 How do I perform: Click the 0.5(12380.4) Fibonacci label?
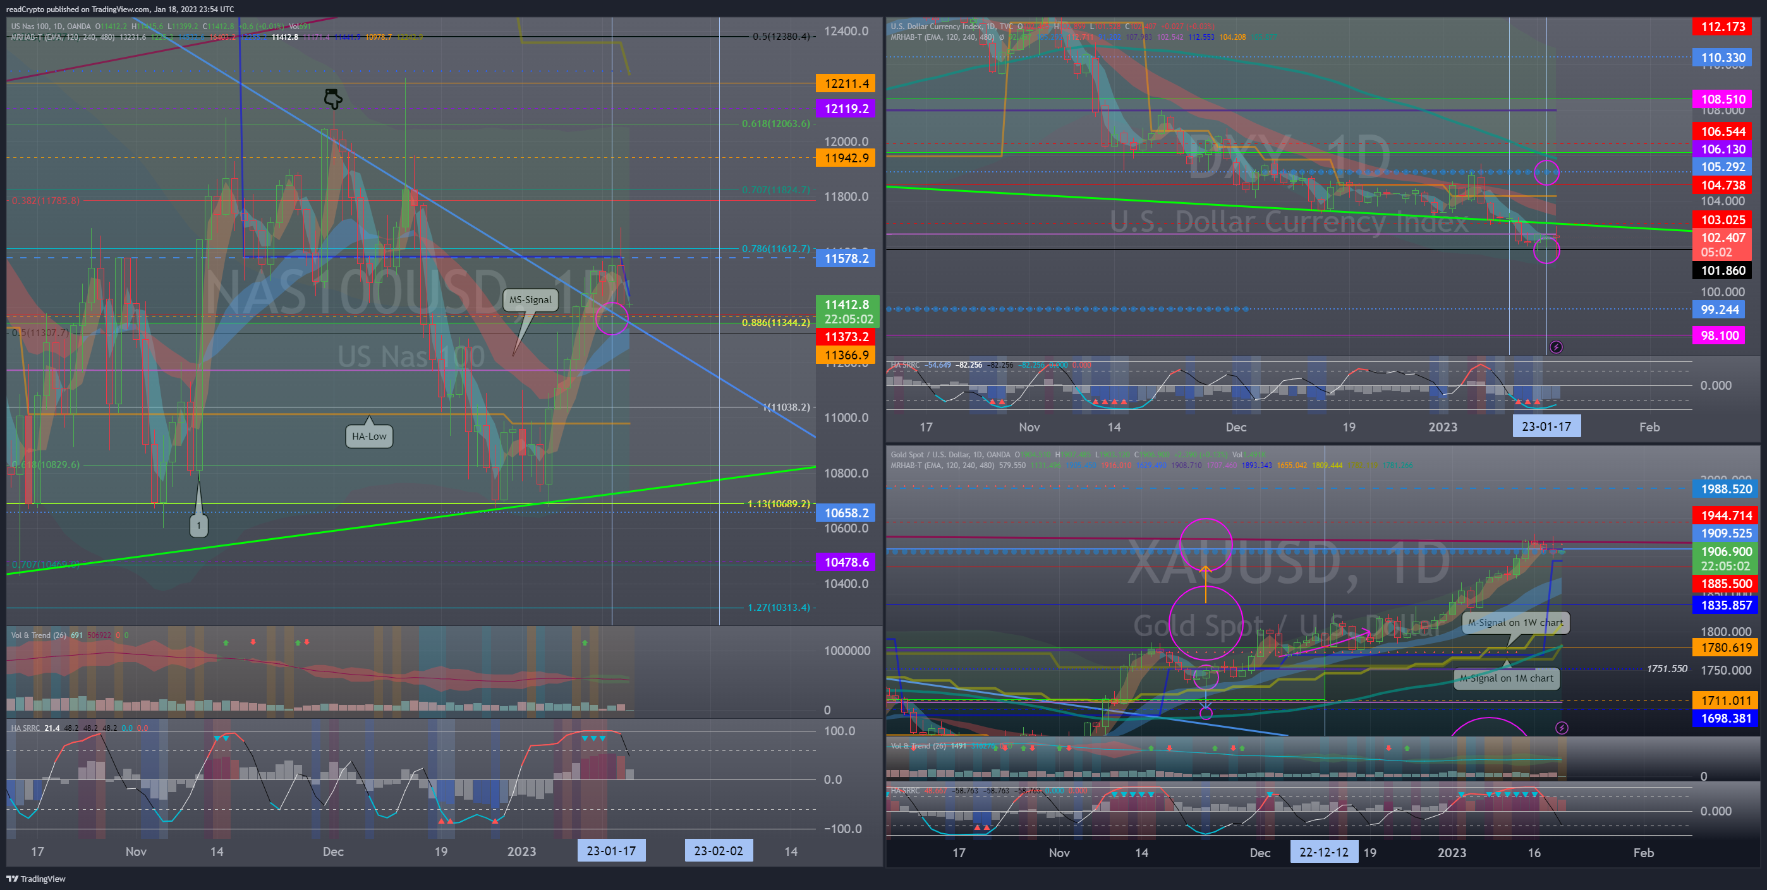point(781,37)
